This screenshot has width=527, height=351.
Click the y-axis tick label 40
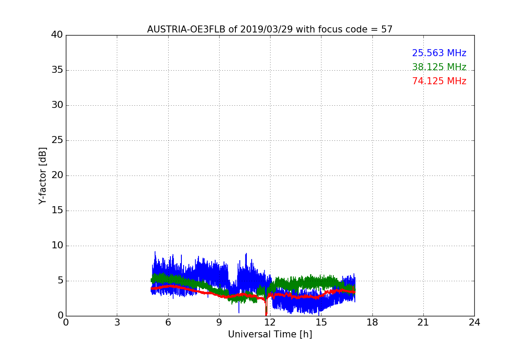57,35
